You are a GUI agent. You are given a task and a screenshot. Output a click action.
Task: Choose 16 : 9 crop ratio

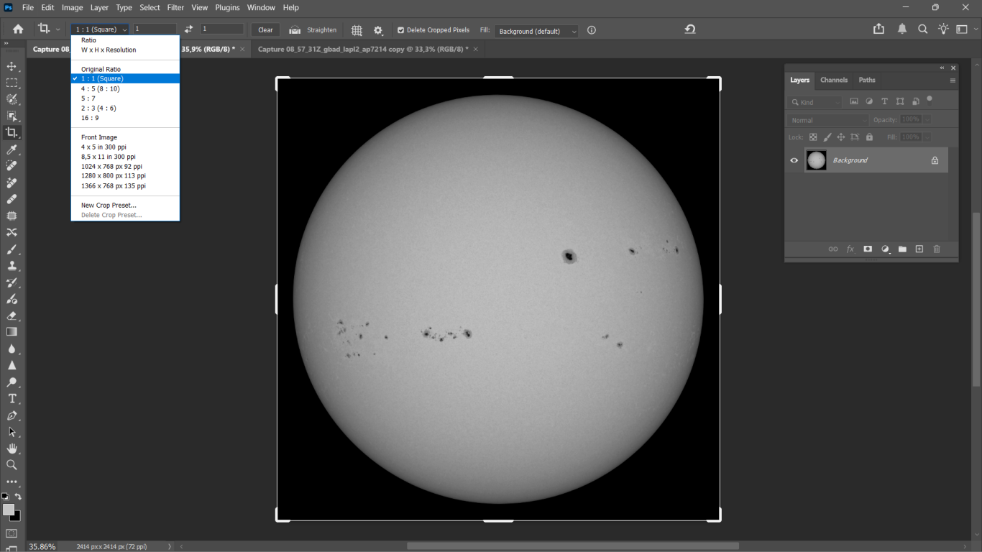(91, 118)
